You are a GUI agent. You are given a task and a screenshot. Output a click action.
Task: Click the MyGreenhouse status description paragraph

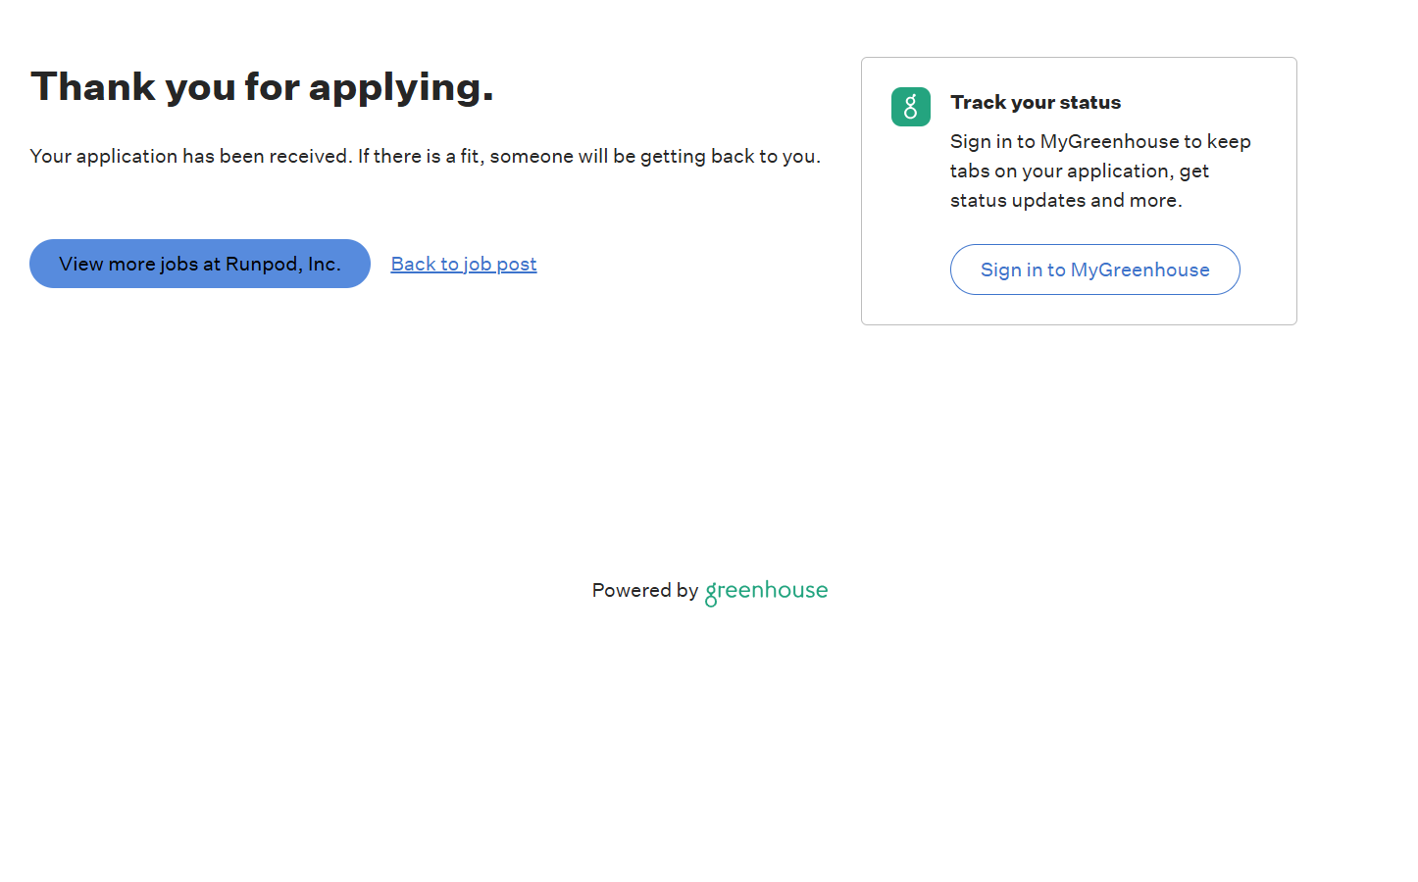click(x=1099, y=171)
